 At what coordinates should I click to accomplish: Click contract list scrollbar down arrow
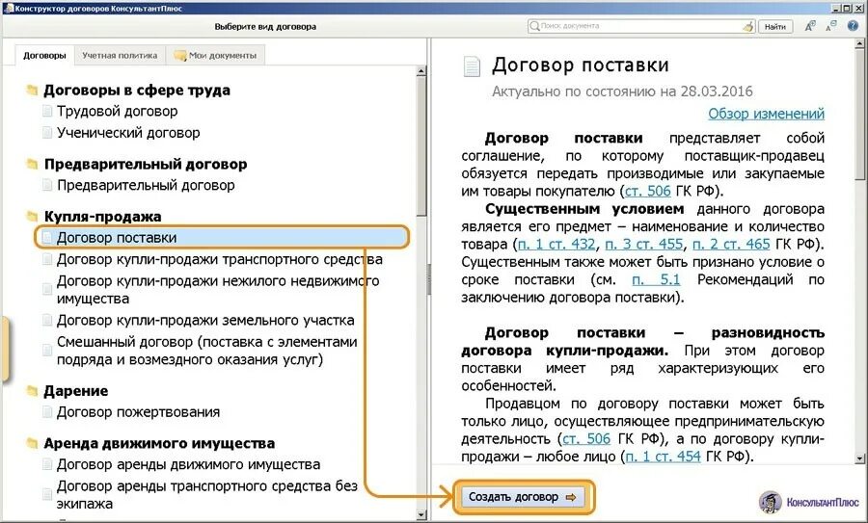coord(421,514)
